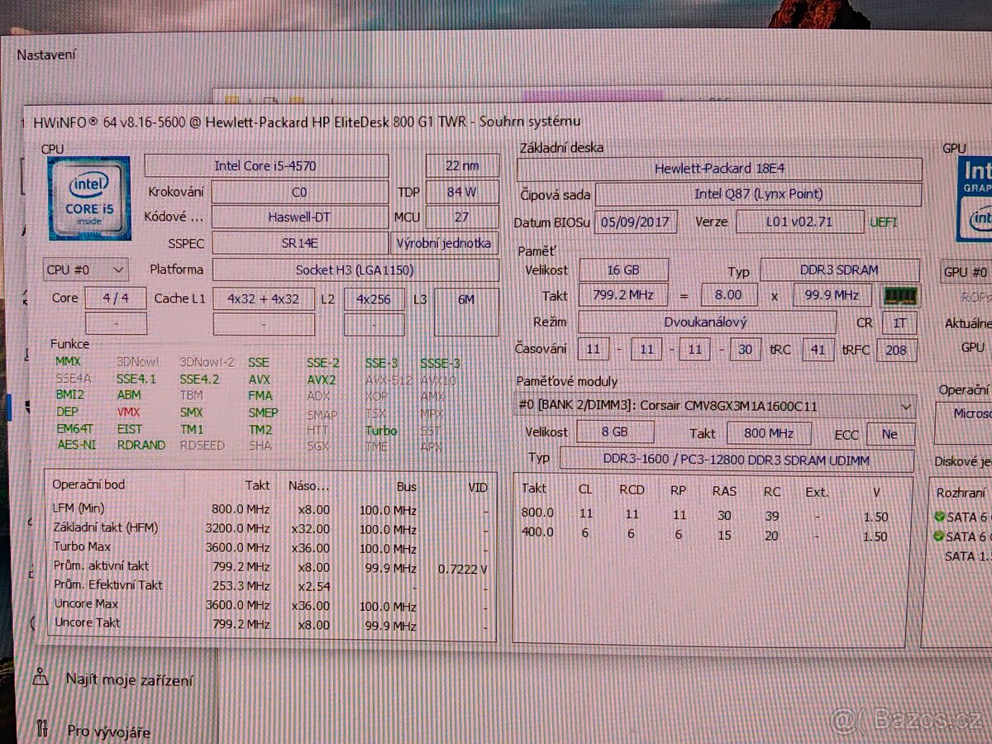Click the 0.7222 V VID value
This screenshot has height=744, width=992.
[x=461, y=569]
